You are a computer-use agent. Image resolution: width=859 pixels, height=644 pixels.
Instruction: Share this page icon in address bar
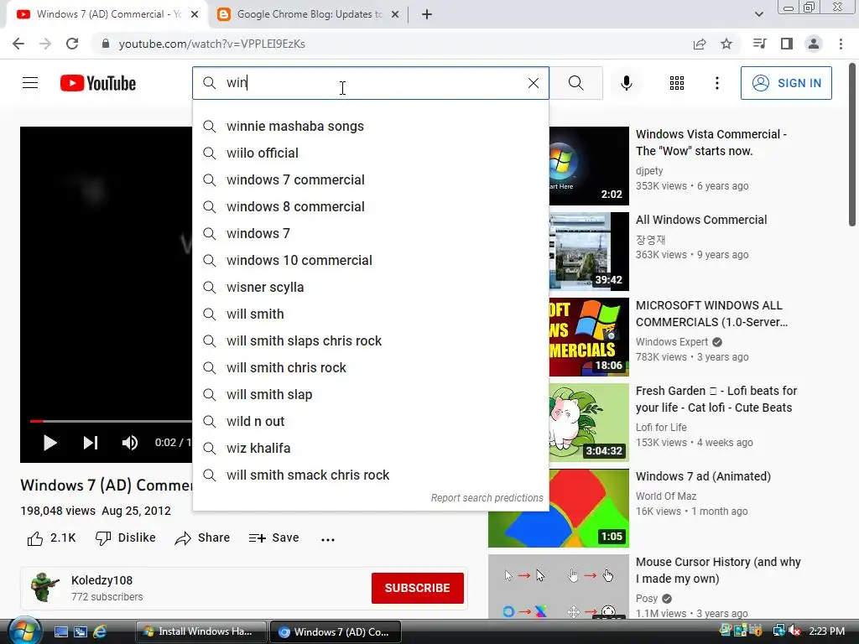(700, 44)
